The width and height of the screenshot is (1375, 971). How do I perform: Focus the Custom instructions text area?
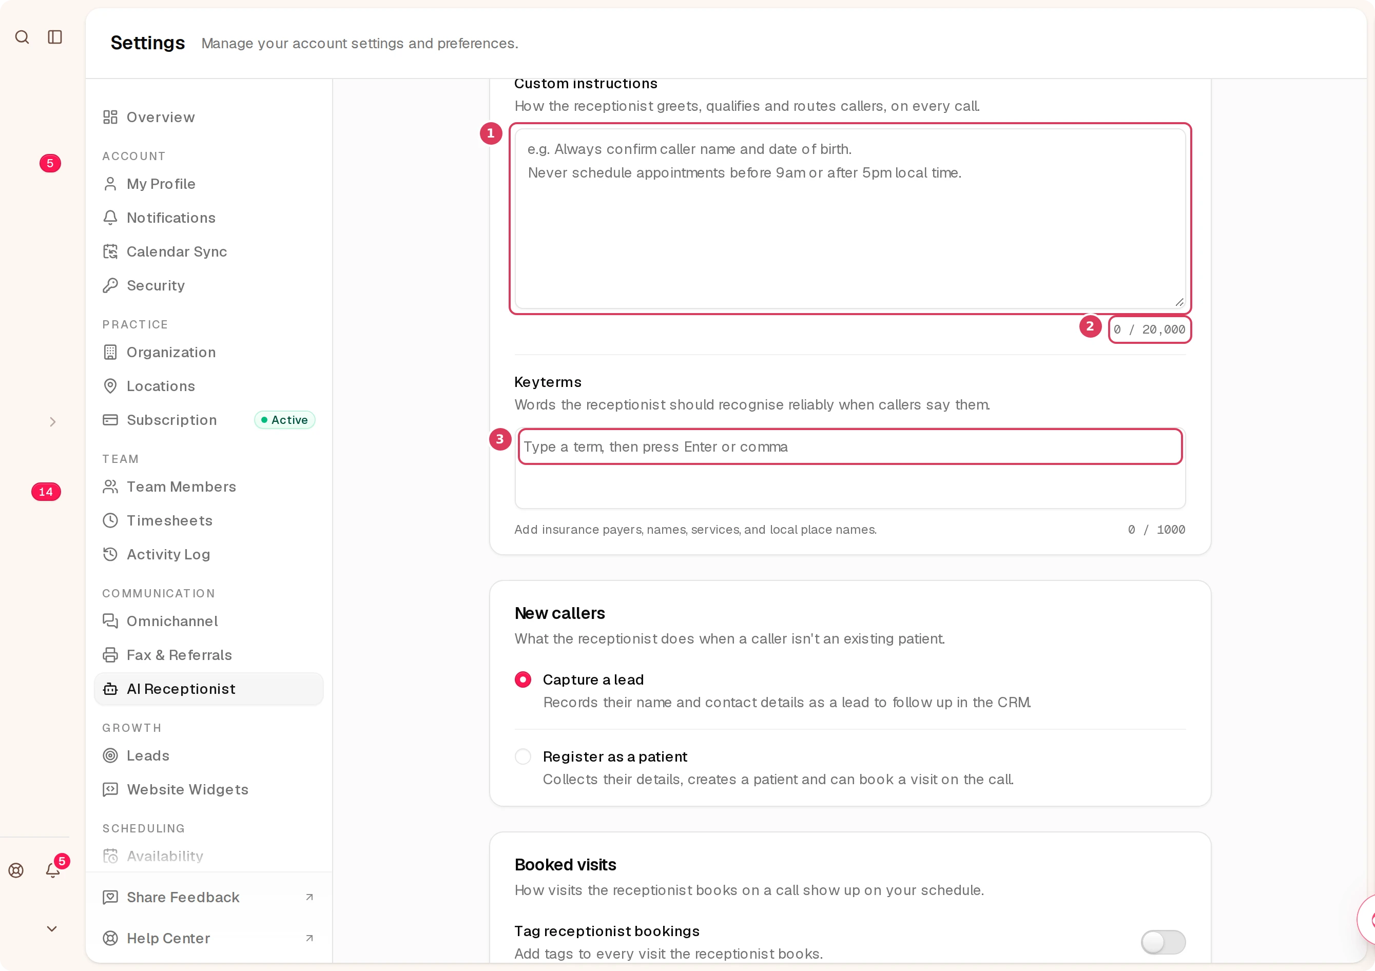850,219
